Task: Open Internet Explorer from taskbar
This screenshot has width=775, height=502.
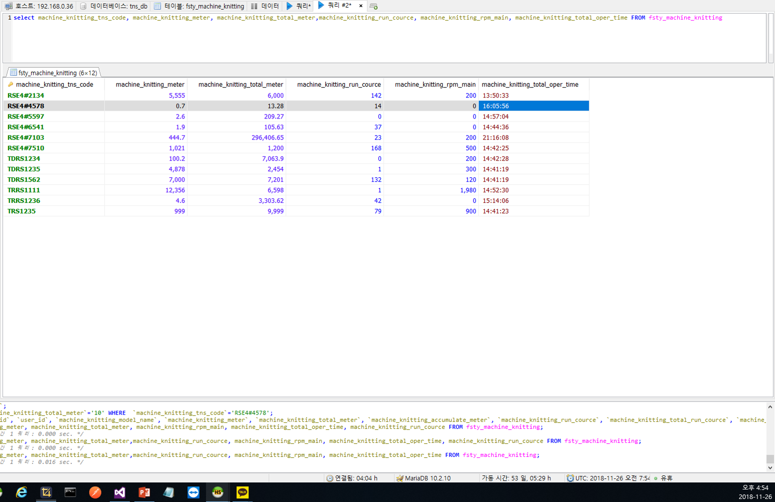Action: coord(22,492)
